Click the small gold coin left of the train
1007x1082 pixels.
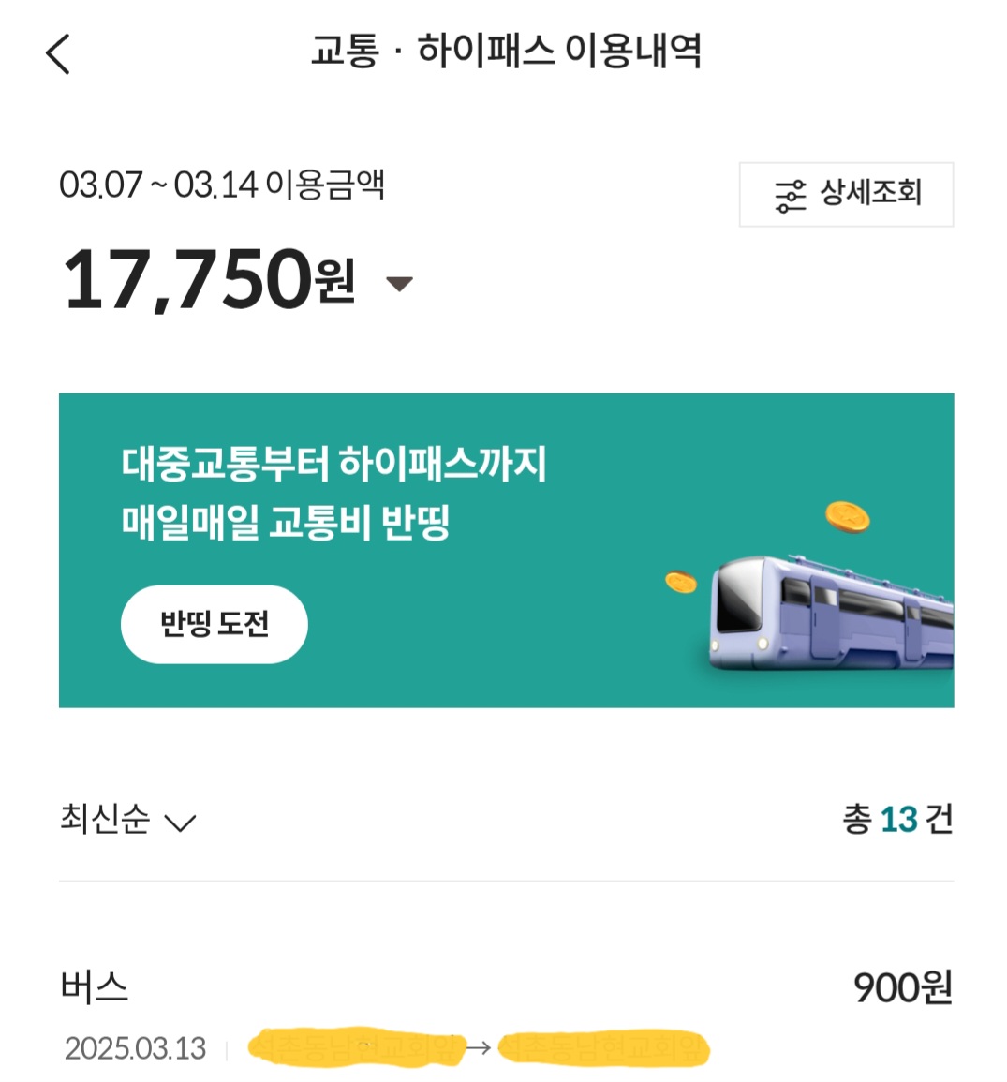tap(681, 582)
